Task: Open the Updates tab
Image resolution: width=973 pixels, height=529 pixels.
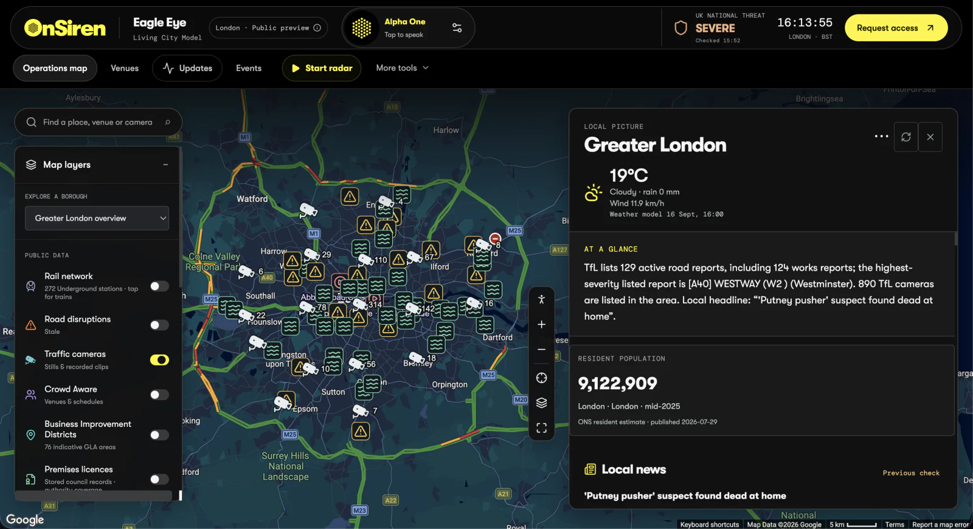Action: click(187, 68)
